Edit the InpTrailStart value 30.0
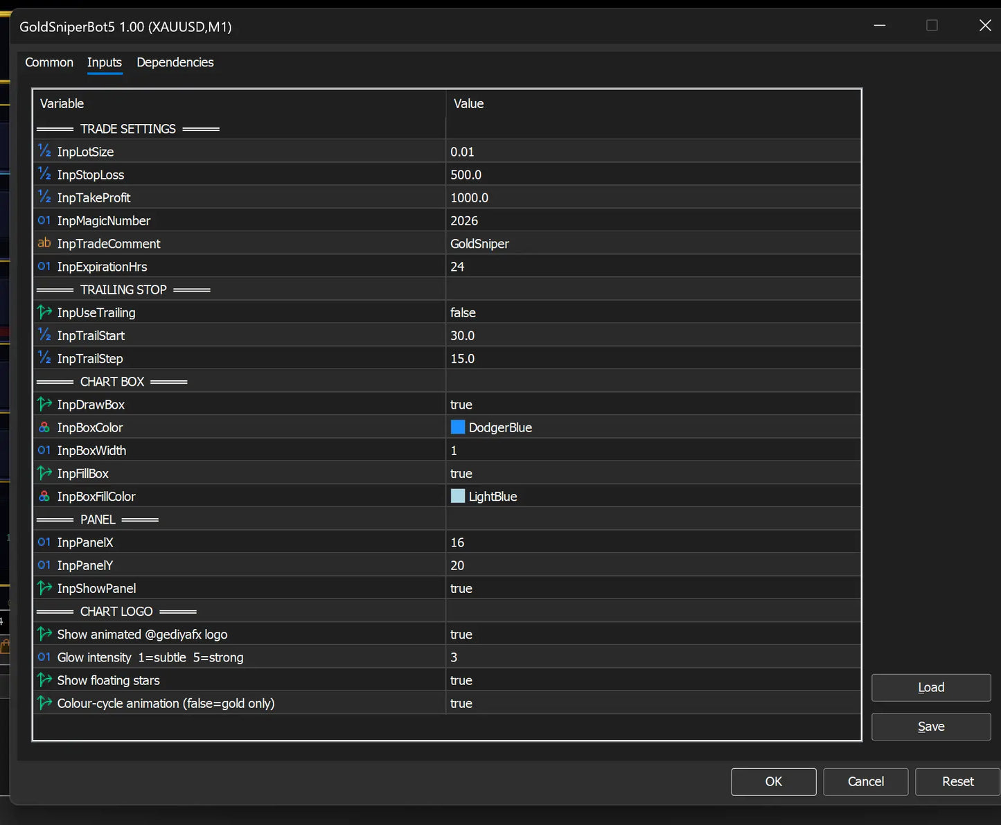Screen dimensions: 1001x825 (x=653, y=335)
